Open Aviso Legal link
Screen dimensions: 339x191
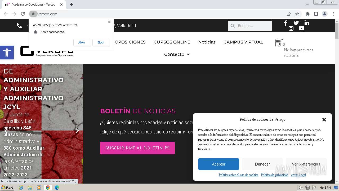(298, 175)
